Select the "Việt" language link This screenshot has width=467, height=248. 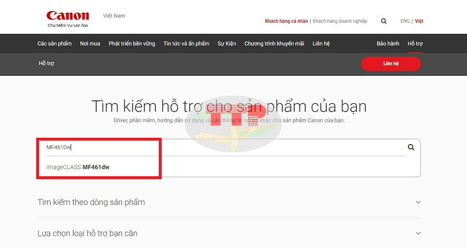pyautogui.click(x=419, y=21)
